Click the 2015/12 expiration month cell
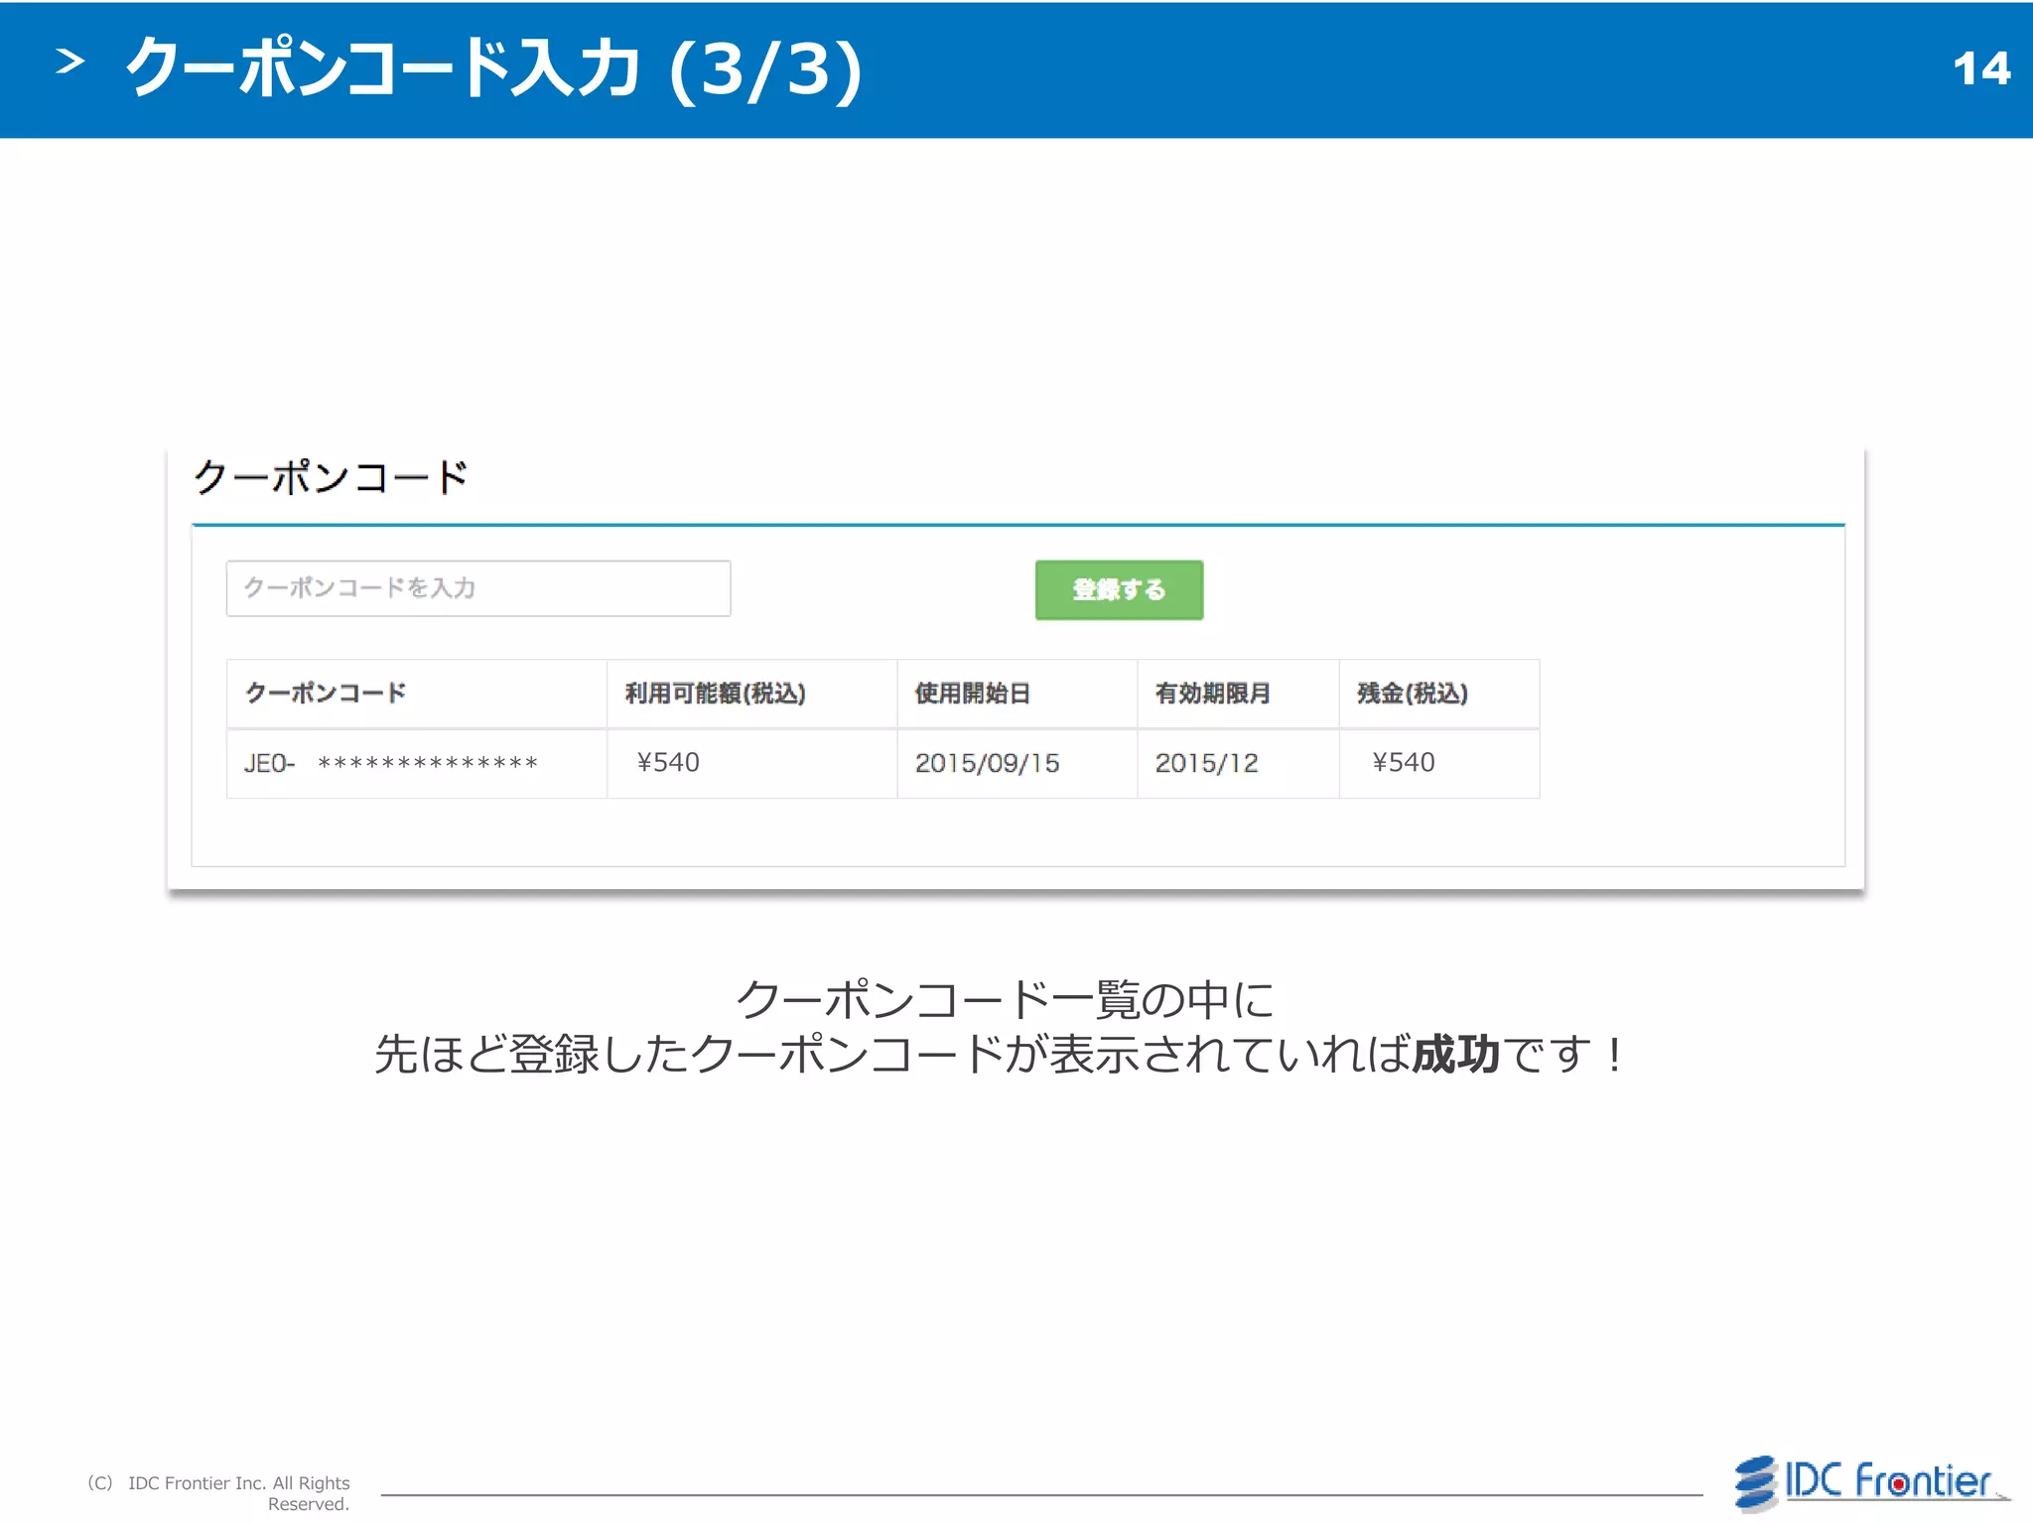Viewport: 2033px width, 1524px height. click(1238, 763)
